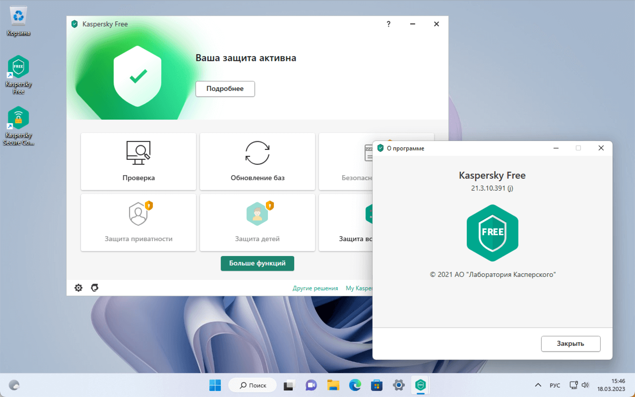
Task: Open the Chat taskbar icon
Action: [x=311, y=385]
